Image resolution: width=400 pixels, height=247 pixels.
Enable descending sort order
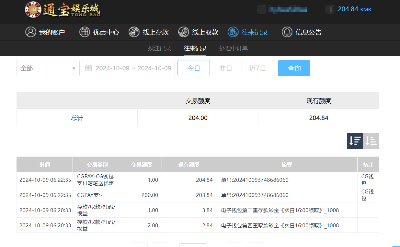pyautogui.click(x=355, y=141)
